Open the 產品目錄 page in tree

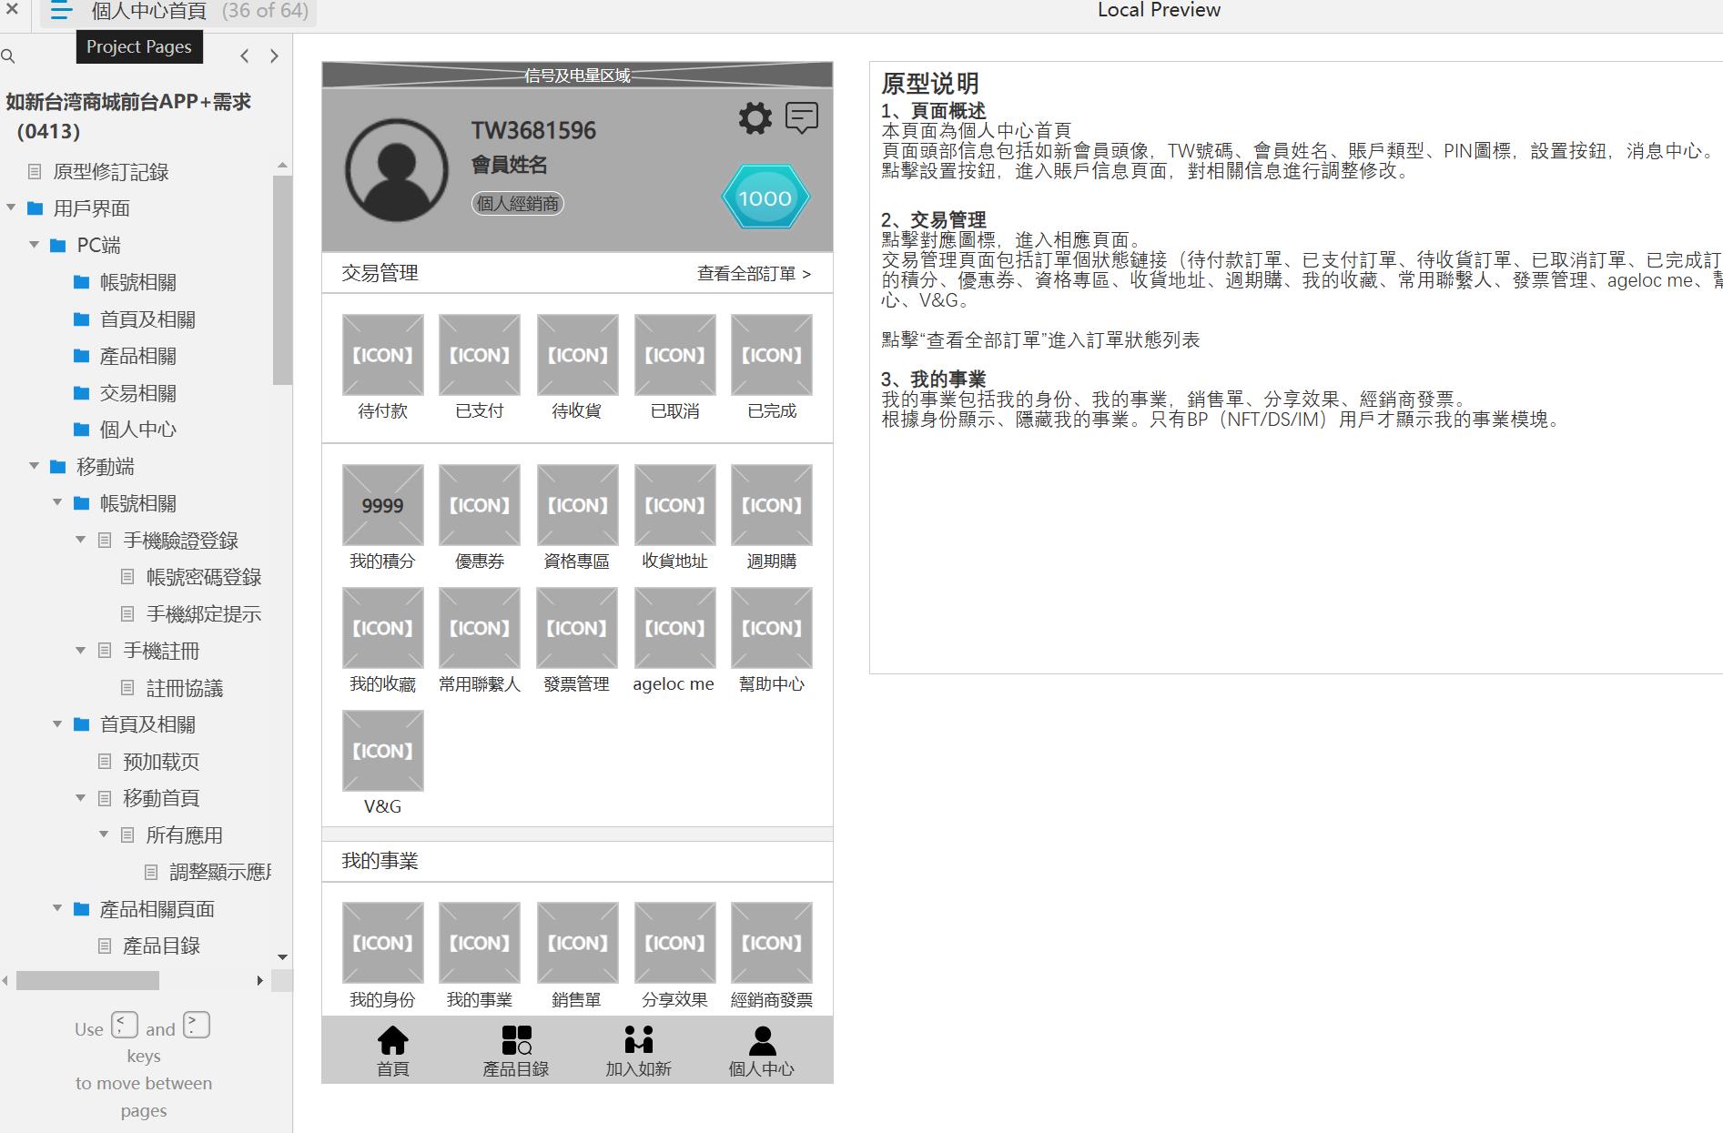click(x=161, y=946)
